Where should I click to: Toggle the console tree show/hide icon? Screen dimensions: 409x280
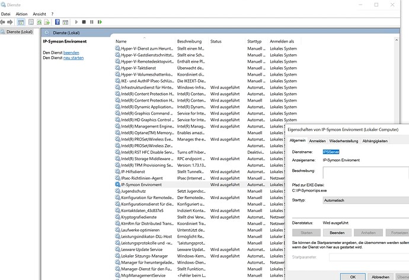click(21, 22)
